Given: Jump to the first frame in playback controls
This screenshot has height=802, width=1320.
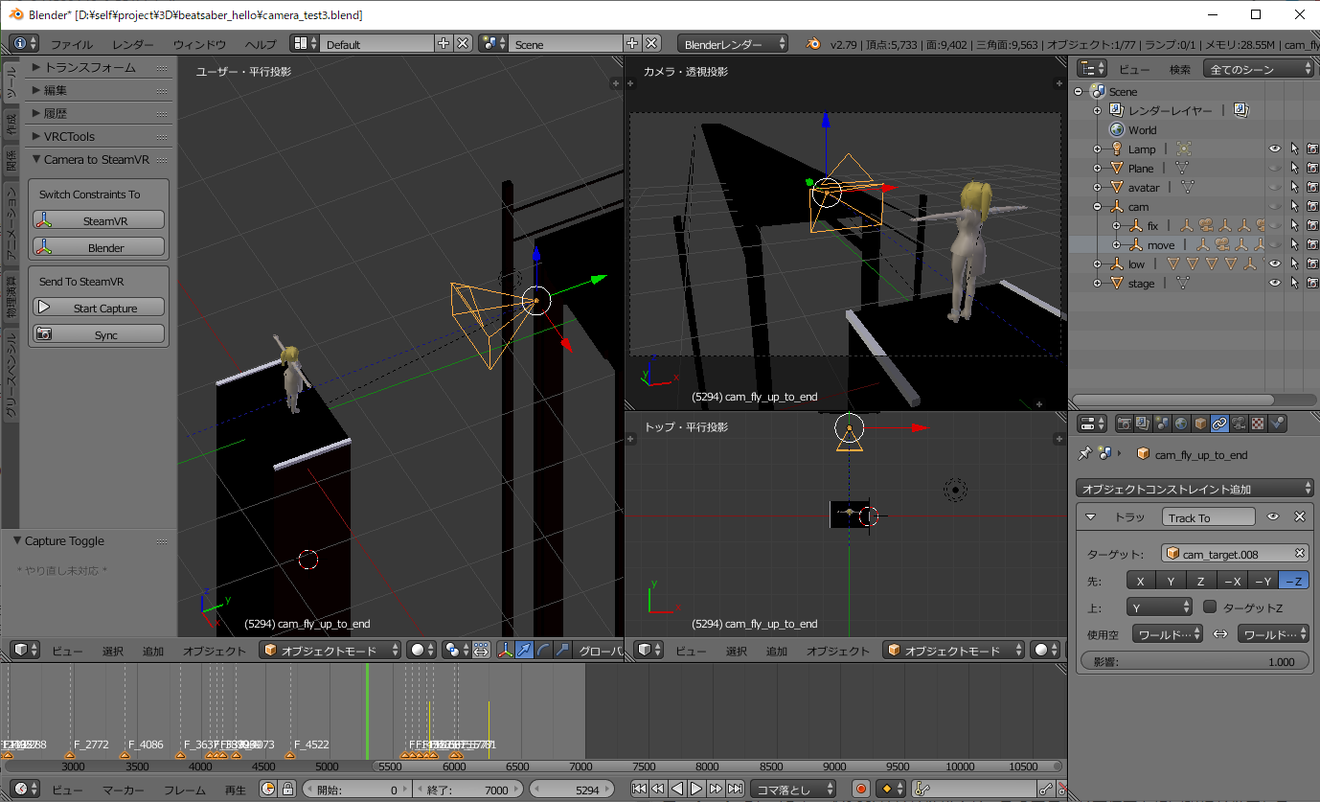Looking at the screenshot, I should point(639,789).
